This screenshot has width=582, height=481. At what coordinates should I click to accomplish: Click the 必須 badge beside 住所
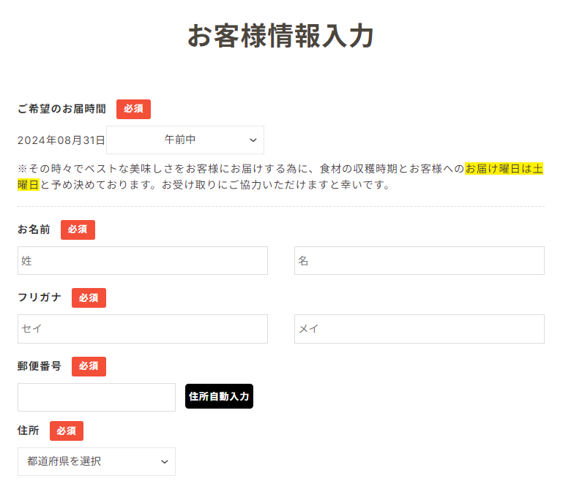[x=67, y=431]
